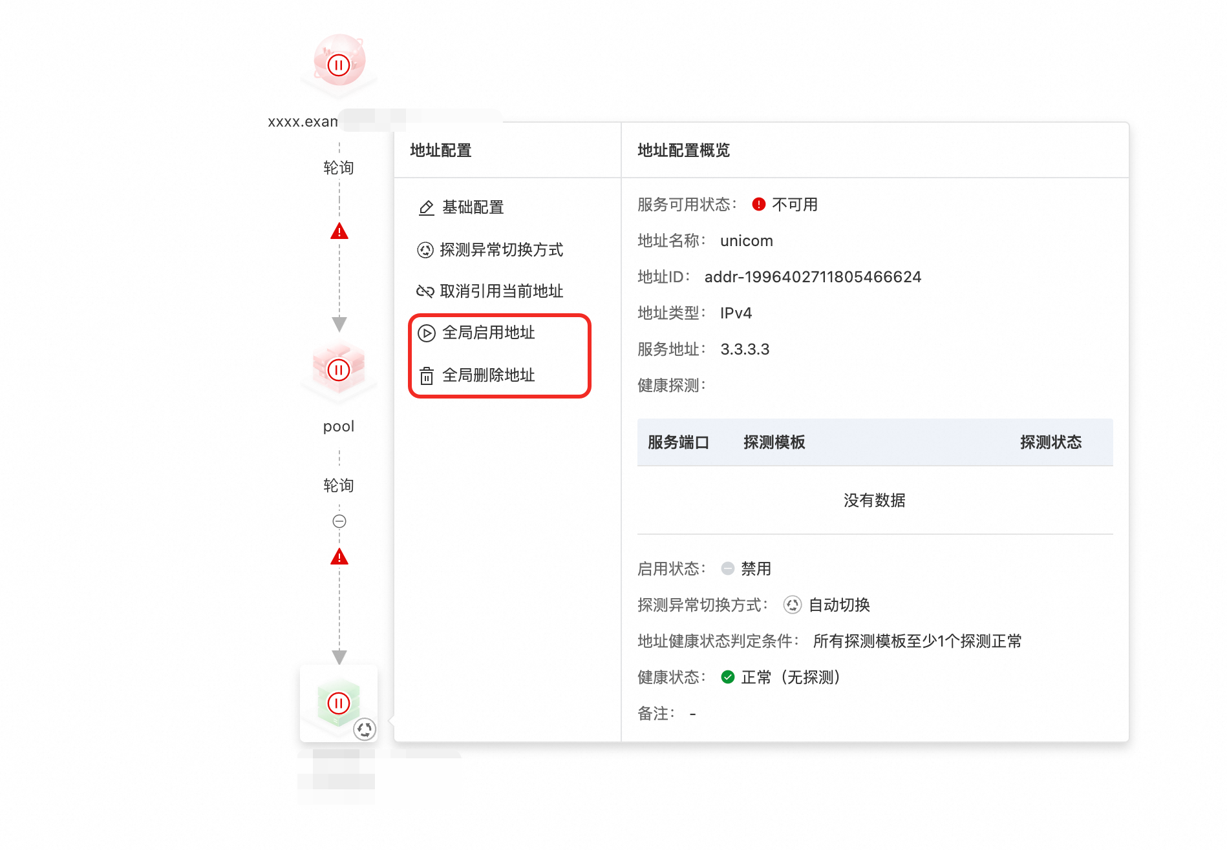This screenshot has width=1227, height=850.
Task: Click the xxxx.exam domain label
Action: [303, 121]
